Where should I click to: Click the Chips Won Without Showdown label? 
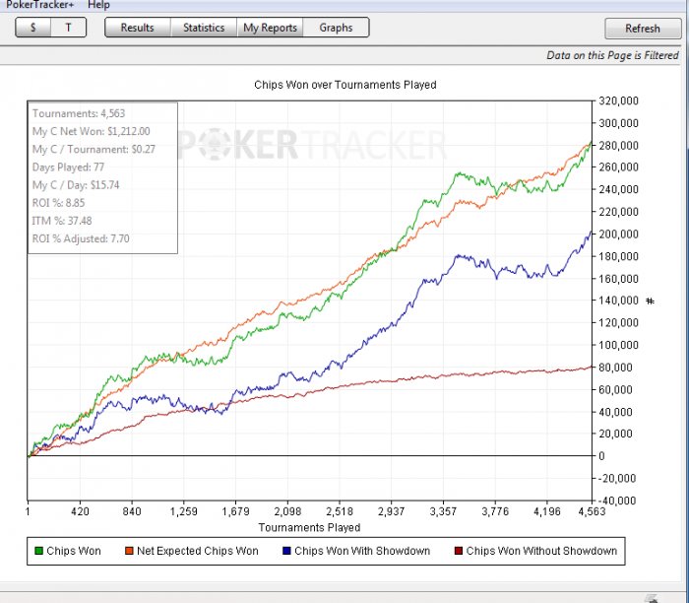(x=541, y=551)
